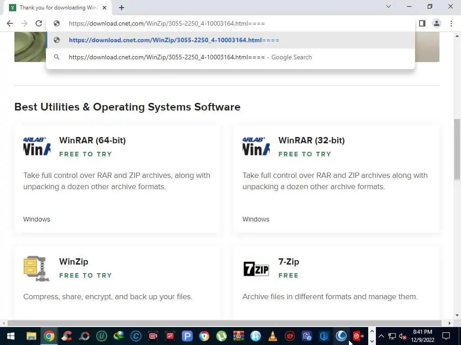The width and height of the screenshot is (461, 345).
Task: Launch VLC media player from taskbar
Action: 273,336
